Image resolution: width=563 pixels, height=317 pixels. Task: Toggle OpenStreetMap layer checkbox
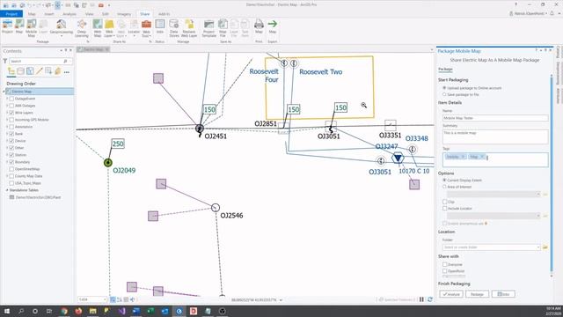[11, 169]
